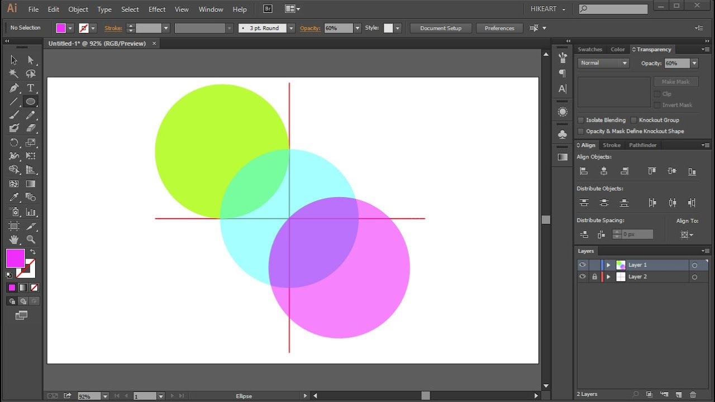715x402 pixels.
Task: Open control bar fill color dropdown
Action: click(x=70, y=28)
